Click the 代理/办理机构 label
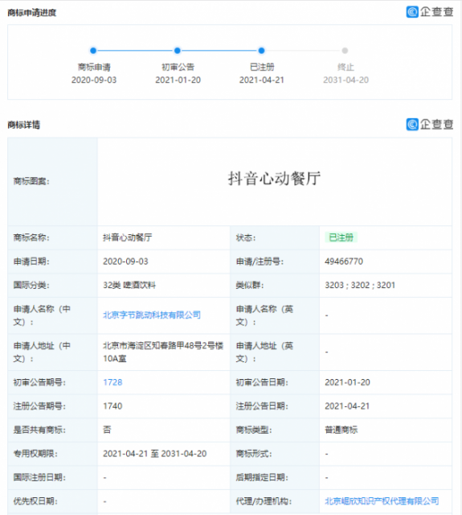This screenshot has height=515, width=462. [264, 501]
